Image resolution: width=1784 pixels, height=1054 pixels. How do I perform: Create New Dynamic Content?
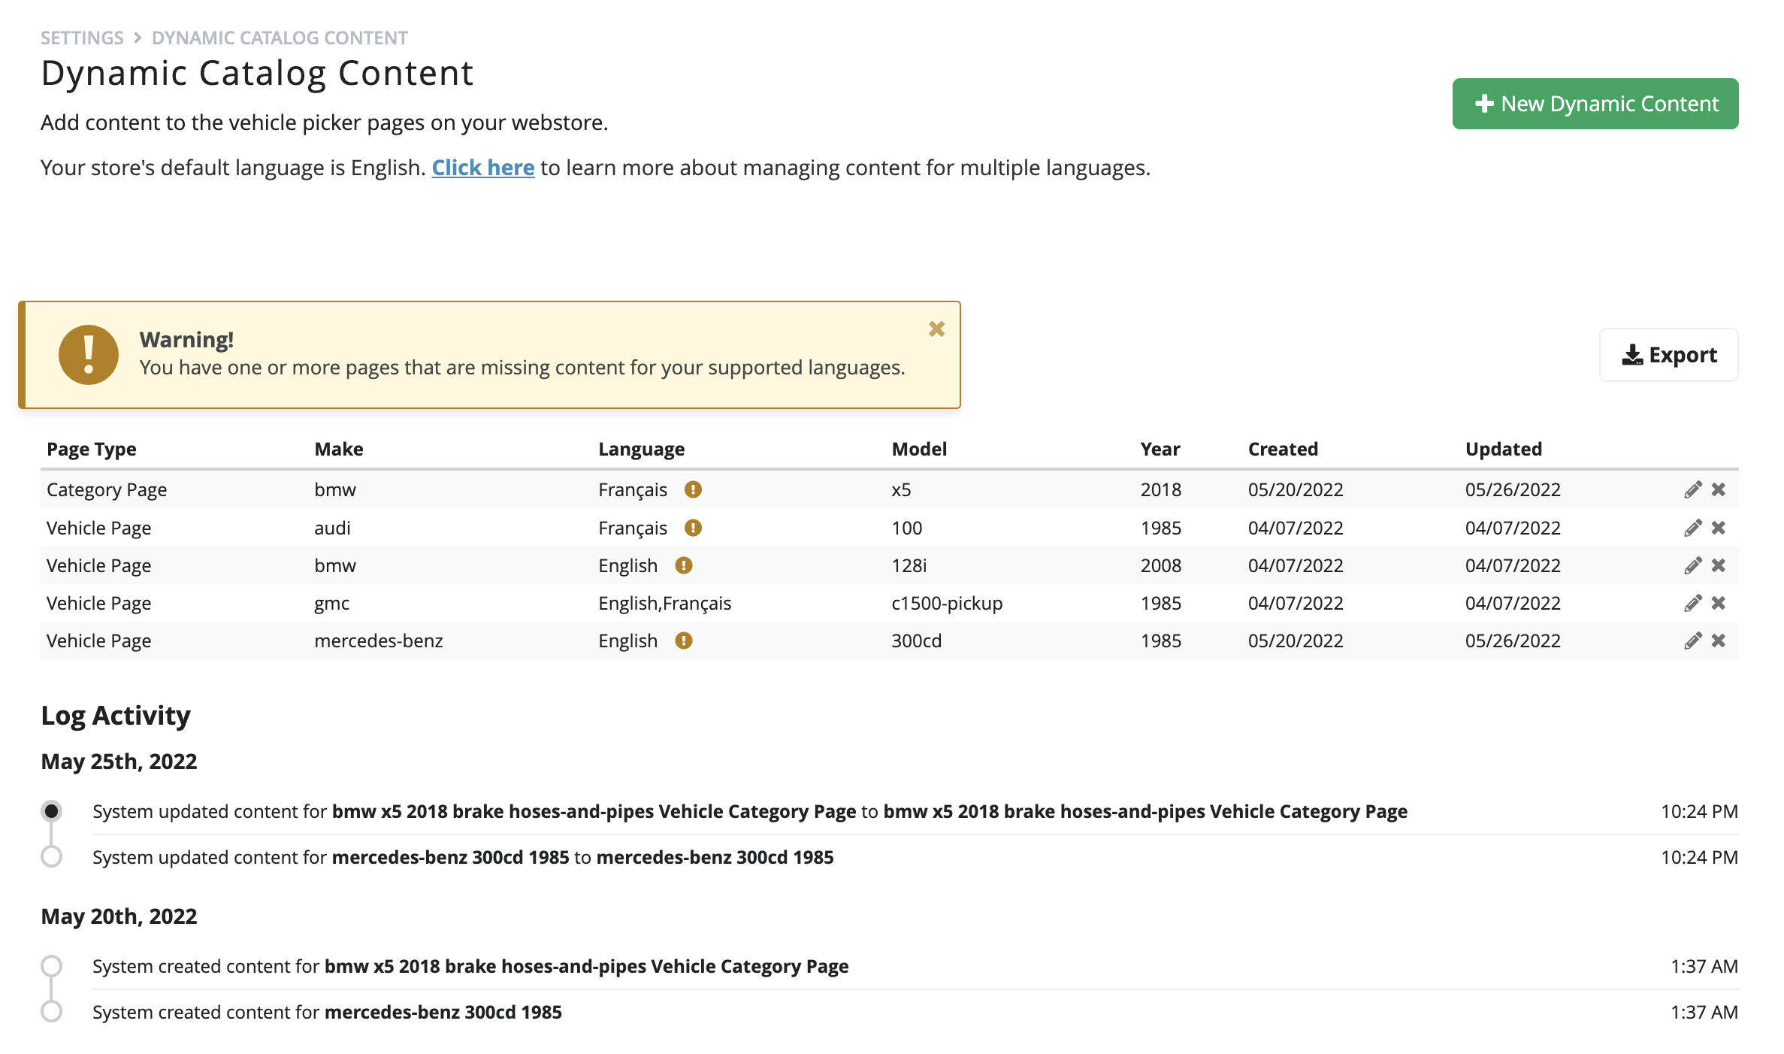pyautogui.click(x=1595, y=104)
